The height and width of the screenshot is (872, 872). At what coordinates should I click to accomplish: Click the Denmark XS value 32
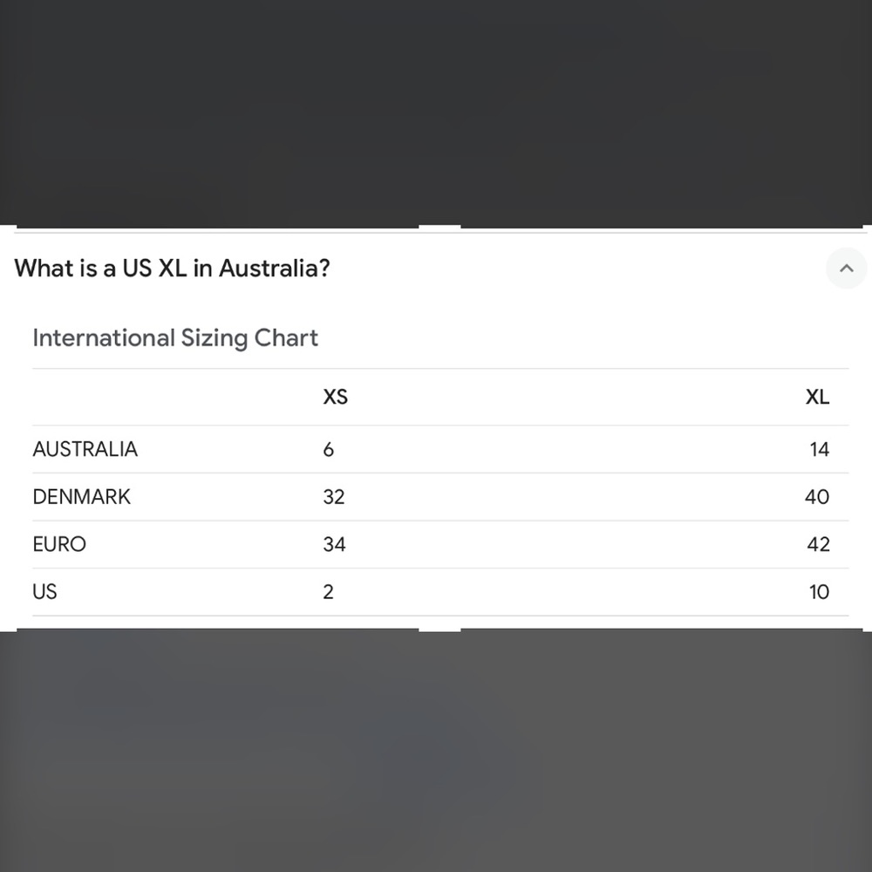click(x=334, y=497)
